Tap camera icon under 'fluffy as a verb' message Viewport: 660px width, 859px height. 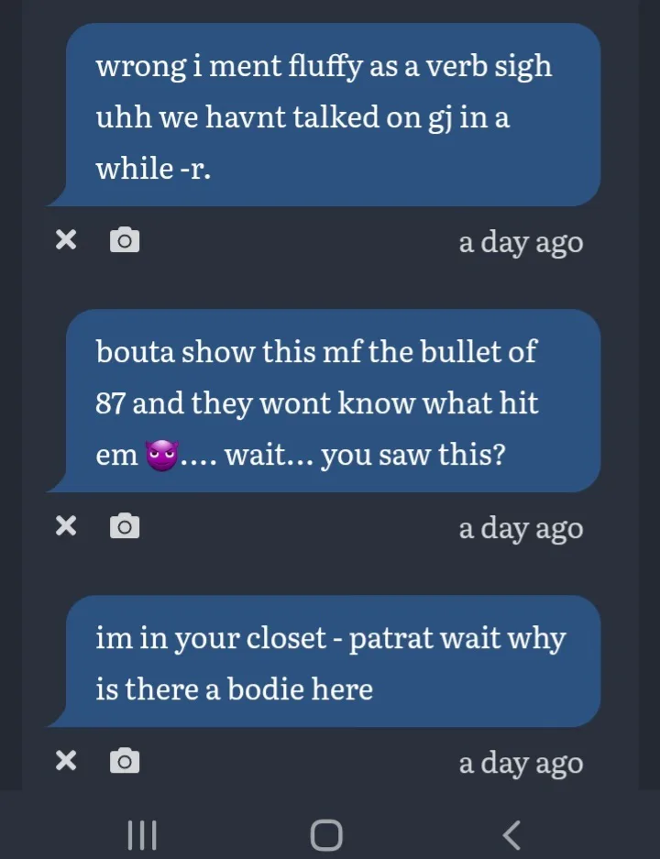(125, 239)
